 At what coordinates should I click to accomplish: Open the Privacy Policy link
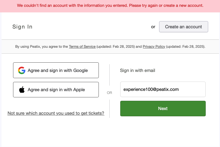154,47
